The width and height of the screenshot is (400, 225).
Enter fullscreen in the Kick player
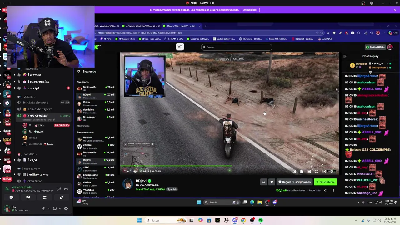click(317, 171)
